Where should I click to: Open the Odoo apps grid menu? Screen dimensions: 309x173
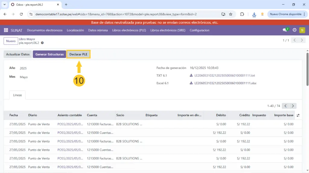(6, 30)
